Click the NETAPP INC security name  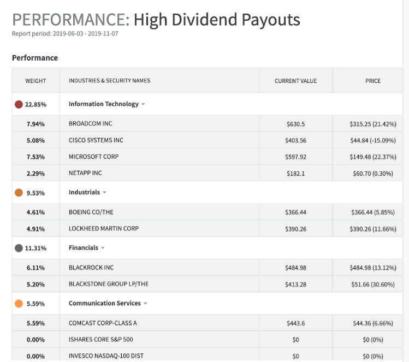(85, 173)
